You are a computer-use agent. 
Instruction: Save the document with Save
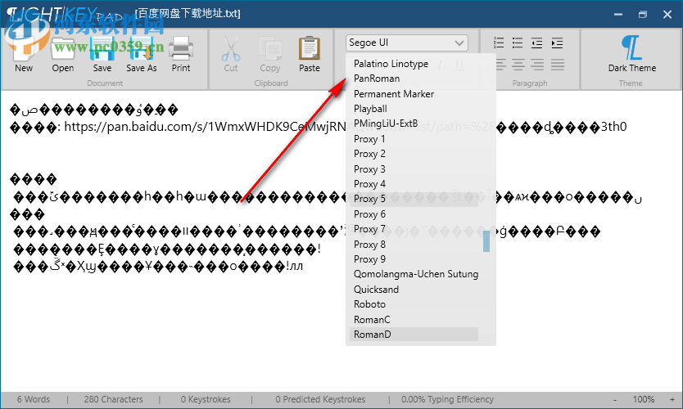click(x=102, y=54)
